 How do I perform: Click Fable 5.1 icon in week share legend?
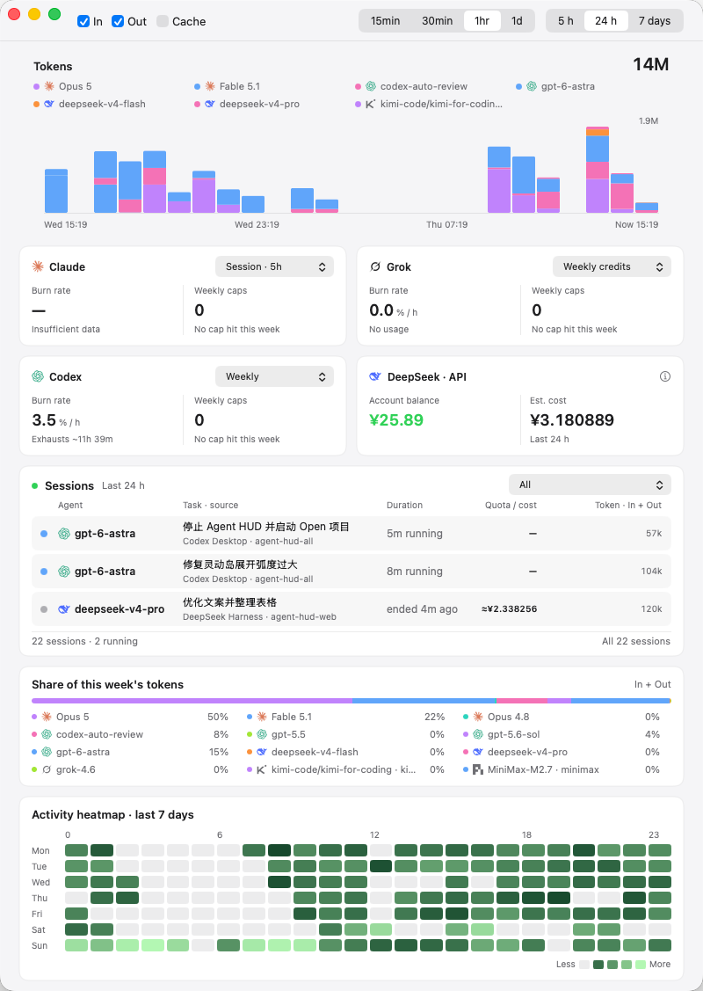click(262, 717)
